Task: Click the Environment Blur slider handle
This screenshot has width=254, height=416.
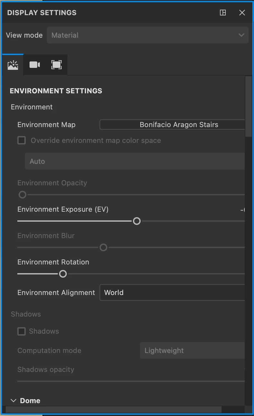Action: [103, 247]
